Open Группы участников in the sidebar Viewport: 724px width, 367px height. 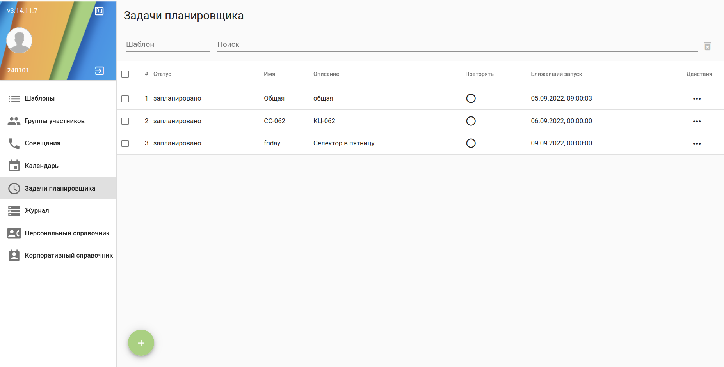click(55, 121)
